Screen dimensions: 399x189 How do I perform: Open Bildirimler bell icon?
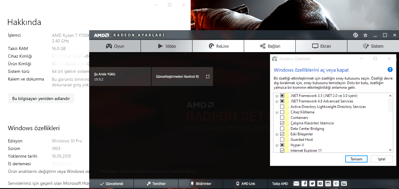[x=192, y=184]
